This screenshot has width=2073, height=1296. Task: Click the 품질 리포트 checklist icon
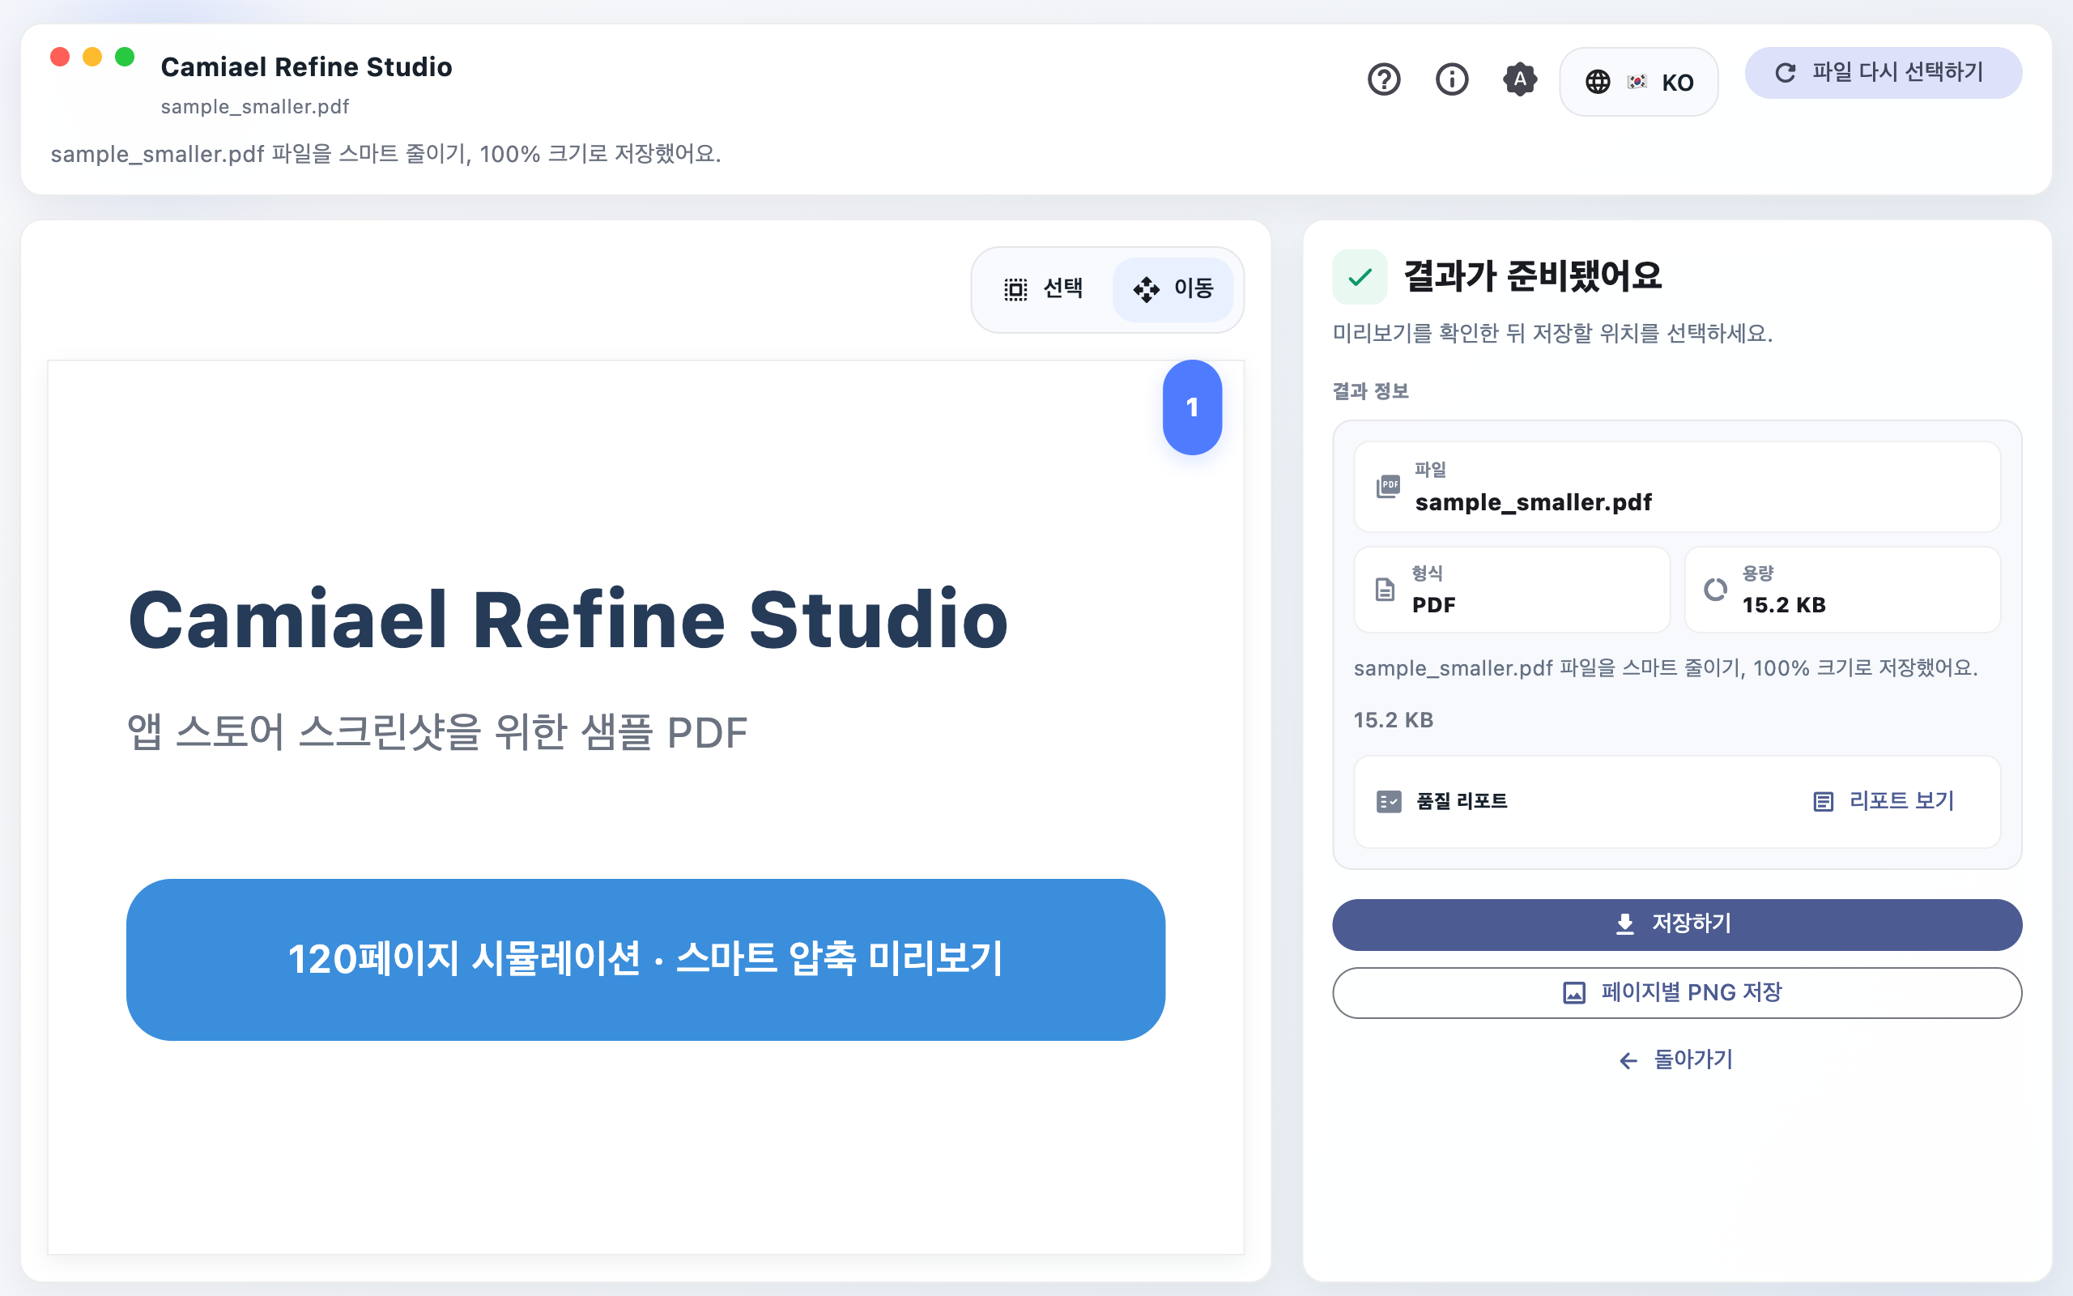coord(1389,801)
